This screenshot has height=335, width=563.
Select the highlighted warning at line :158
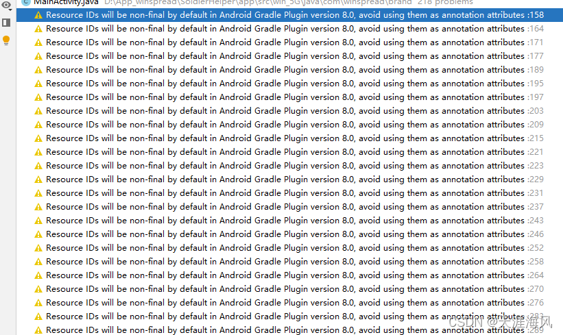pos(289,15)
